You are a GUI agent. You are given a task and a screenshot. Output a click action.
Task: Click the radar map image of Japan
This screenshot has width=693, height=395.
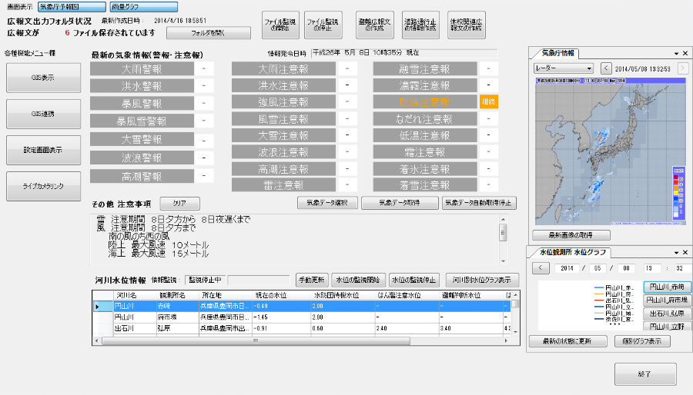coord(611,151)
